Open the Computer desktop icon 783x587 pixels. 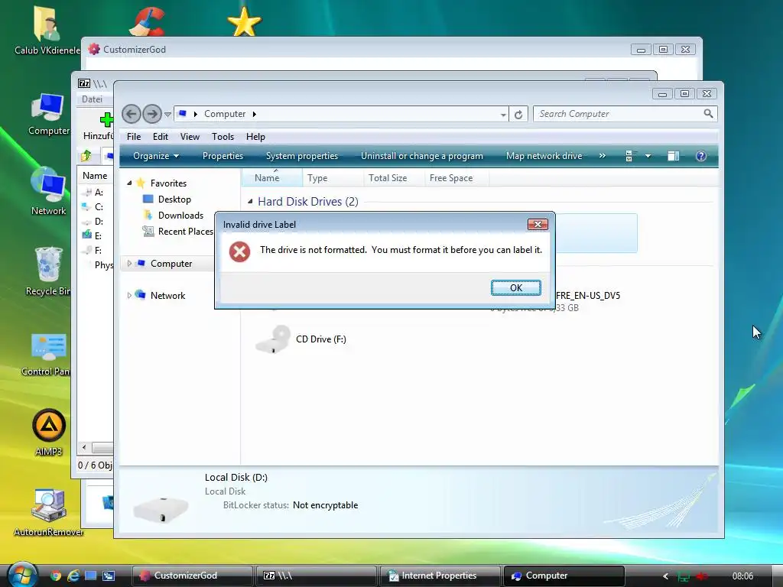(48, 114)
